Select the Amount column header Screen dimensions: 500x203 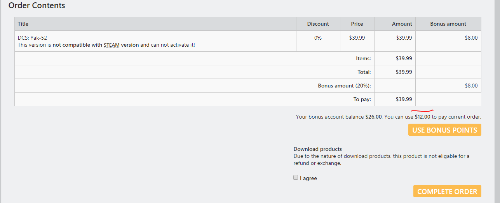(402, 24)
